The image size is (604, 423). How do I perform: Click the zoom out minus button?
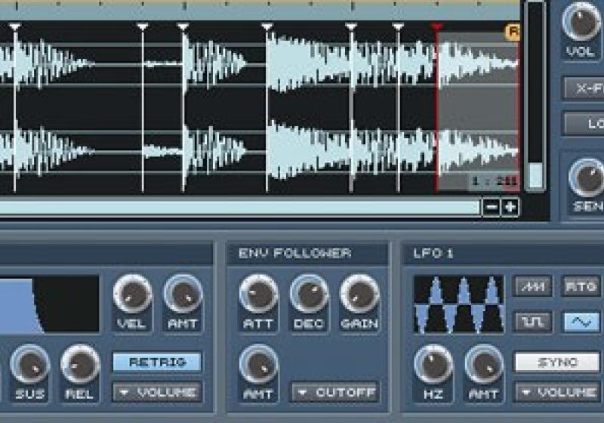point(492,207)
